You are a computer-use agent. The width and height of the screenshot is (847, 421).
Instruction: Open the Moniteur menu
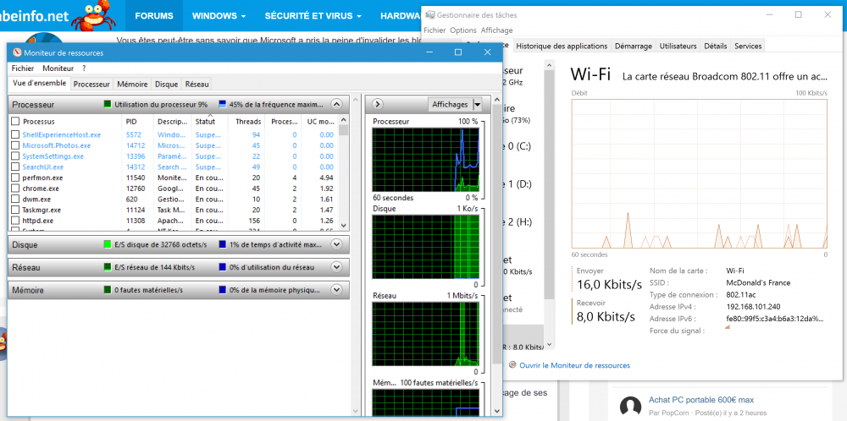[58, 68]
